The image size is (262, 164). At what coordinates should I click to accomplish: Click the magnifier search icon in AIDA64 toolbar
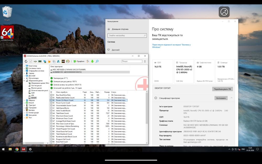[97, 61]
